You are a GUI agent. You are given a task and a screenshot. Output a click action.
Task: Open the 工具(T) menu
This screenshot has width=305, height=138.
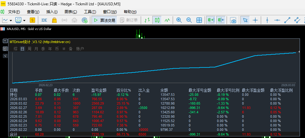tap(90, 12)
